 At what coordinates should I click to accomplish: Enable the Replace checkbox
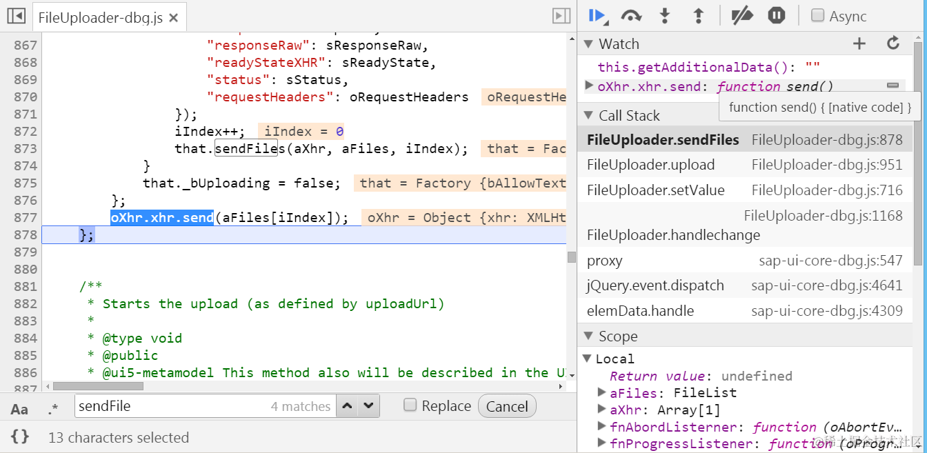410,405
